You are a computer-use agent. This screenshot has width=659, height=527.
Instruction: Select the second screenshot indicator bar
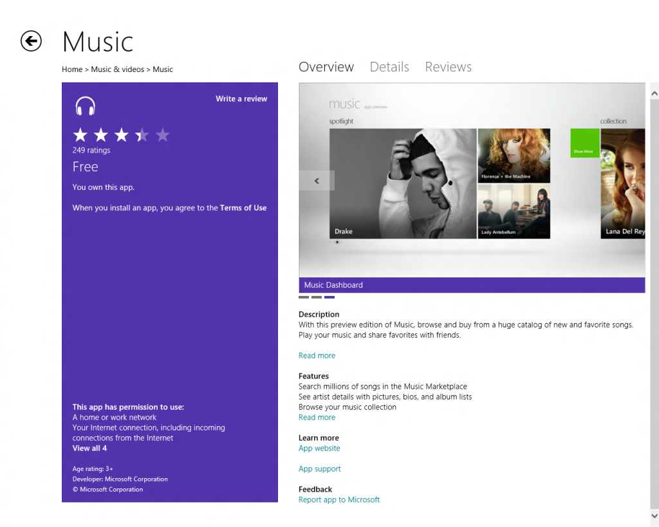pos(317,297)
